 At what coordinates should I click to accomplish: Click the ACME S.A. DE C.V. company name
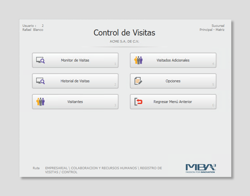click(124, 41)
